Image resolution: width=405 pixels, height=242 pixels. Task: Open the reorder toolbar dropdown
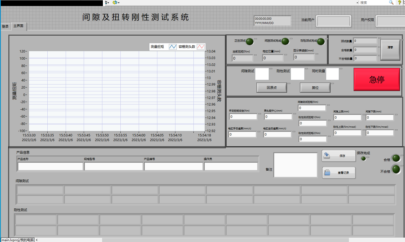[x=116, y=2]
